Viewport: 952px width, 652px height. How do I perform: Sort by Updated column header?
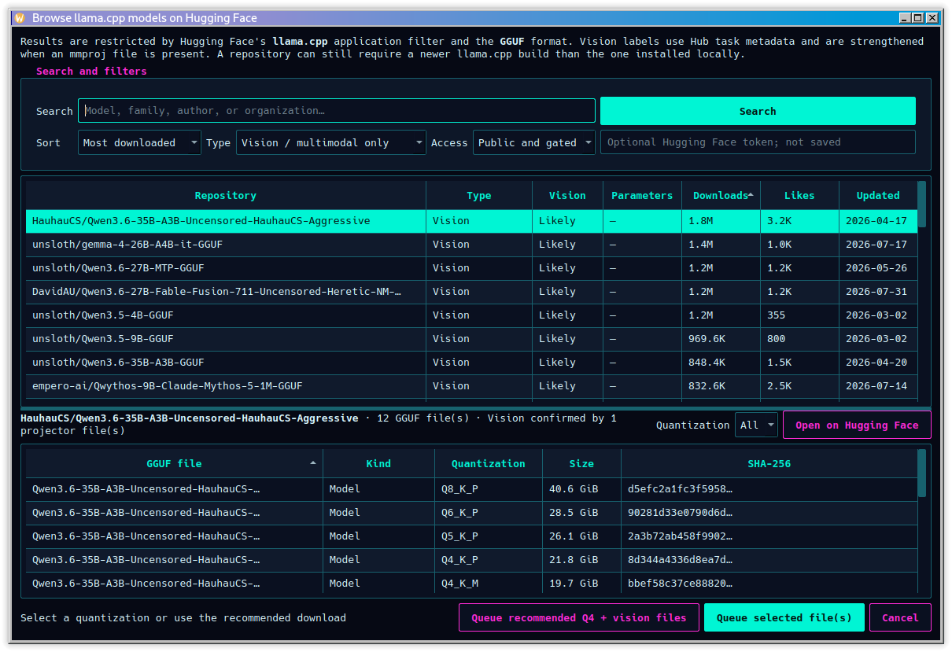878,196
